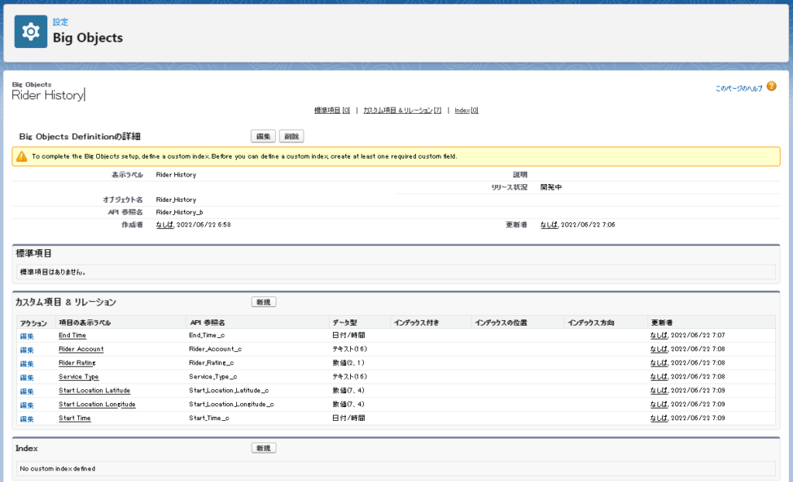
Task: Click the インデックス方向 column header
Action: point(591,323)
